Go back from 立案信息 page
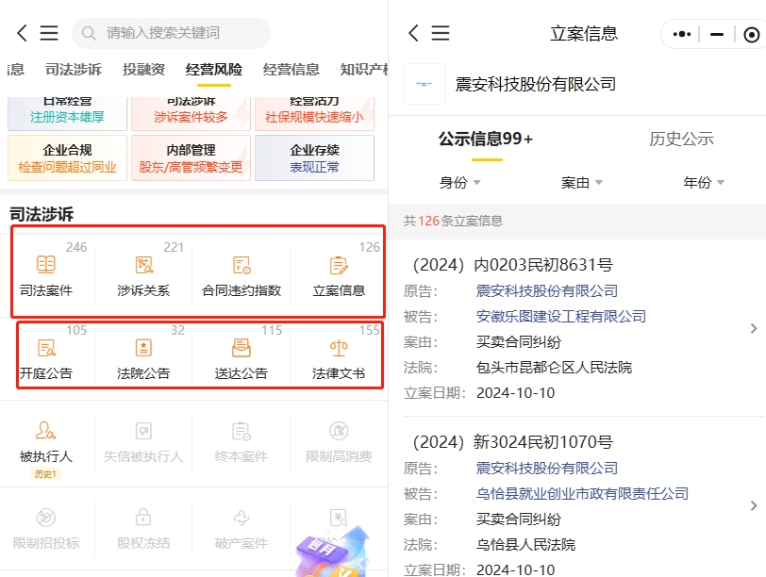Viewport: 766px width, 577px height. (x=413, y=33)
